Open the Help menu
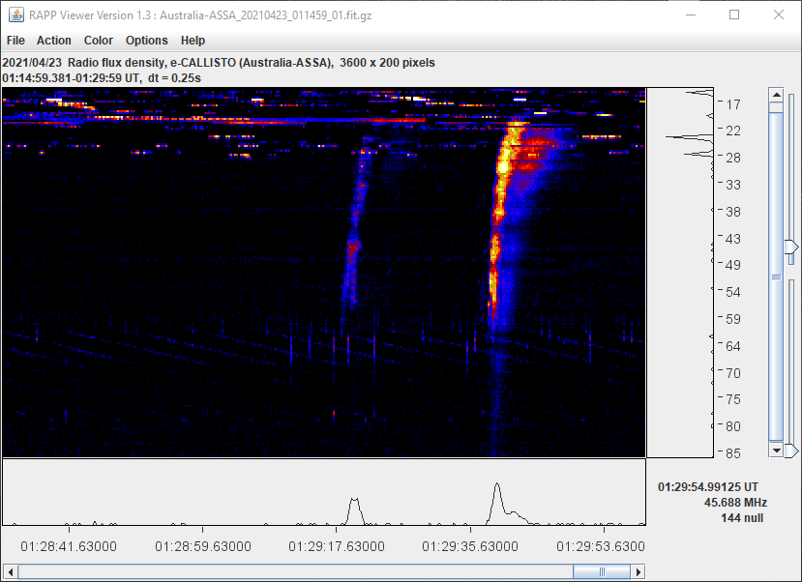This screenshot has height=582, width=802. tap(193, 41)
